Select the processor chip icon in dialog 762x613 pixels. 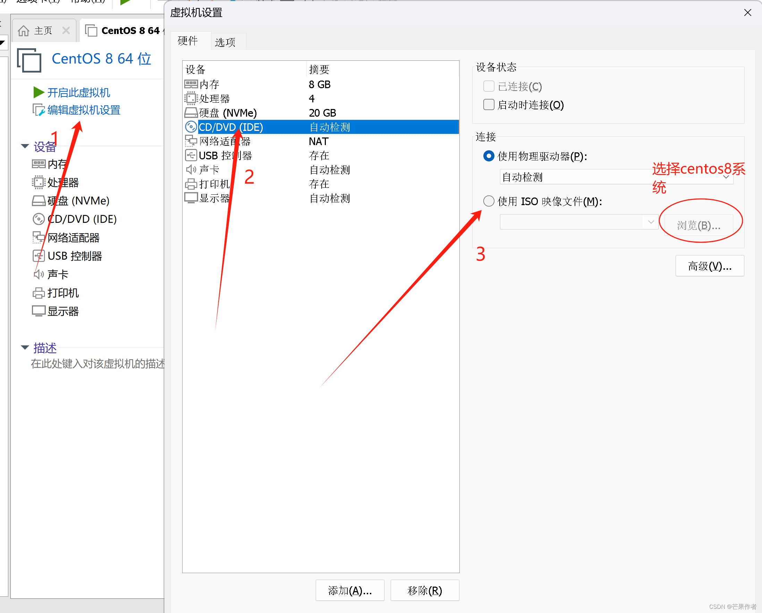pos(191,98)
